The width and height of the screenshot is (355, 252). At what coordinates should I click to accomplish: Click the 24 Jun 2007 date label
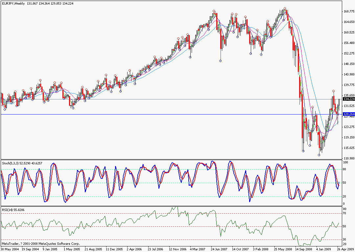tap(219, 249)
